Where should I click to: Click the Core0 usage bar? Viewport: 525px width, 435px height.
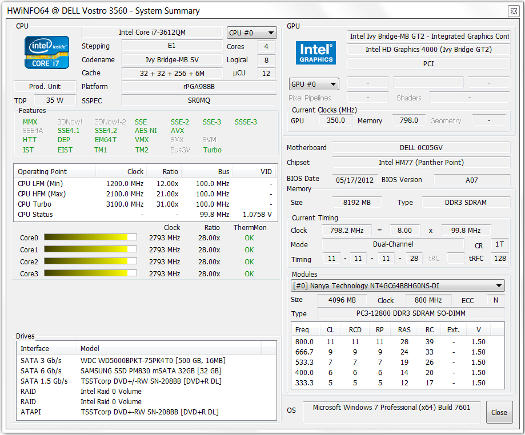(x=90, y=237)
